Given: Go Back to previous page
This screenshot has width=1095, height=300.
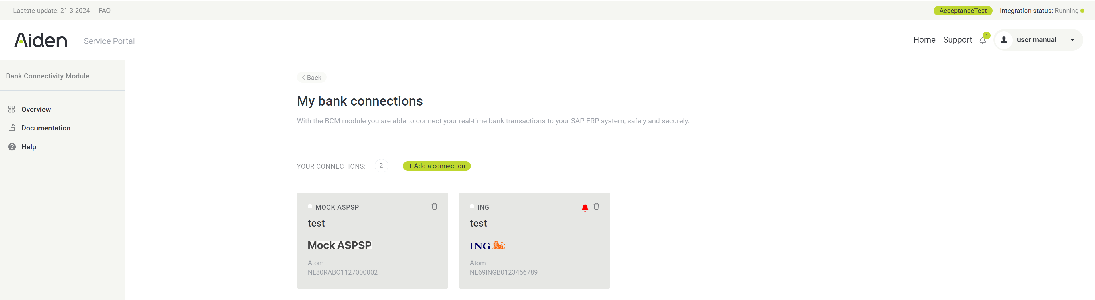Looking at the screenshot, I should click(x=311, y=78).
